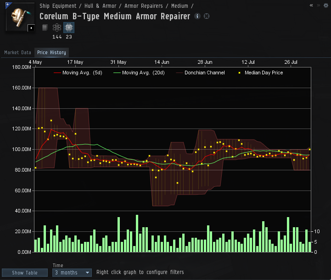Select the Price History tab
This screenshot has width=331, height=280.
point(51,52)
